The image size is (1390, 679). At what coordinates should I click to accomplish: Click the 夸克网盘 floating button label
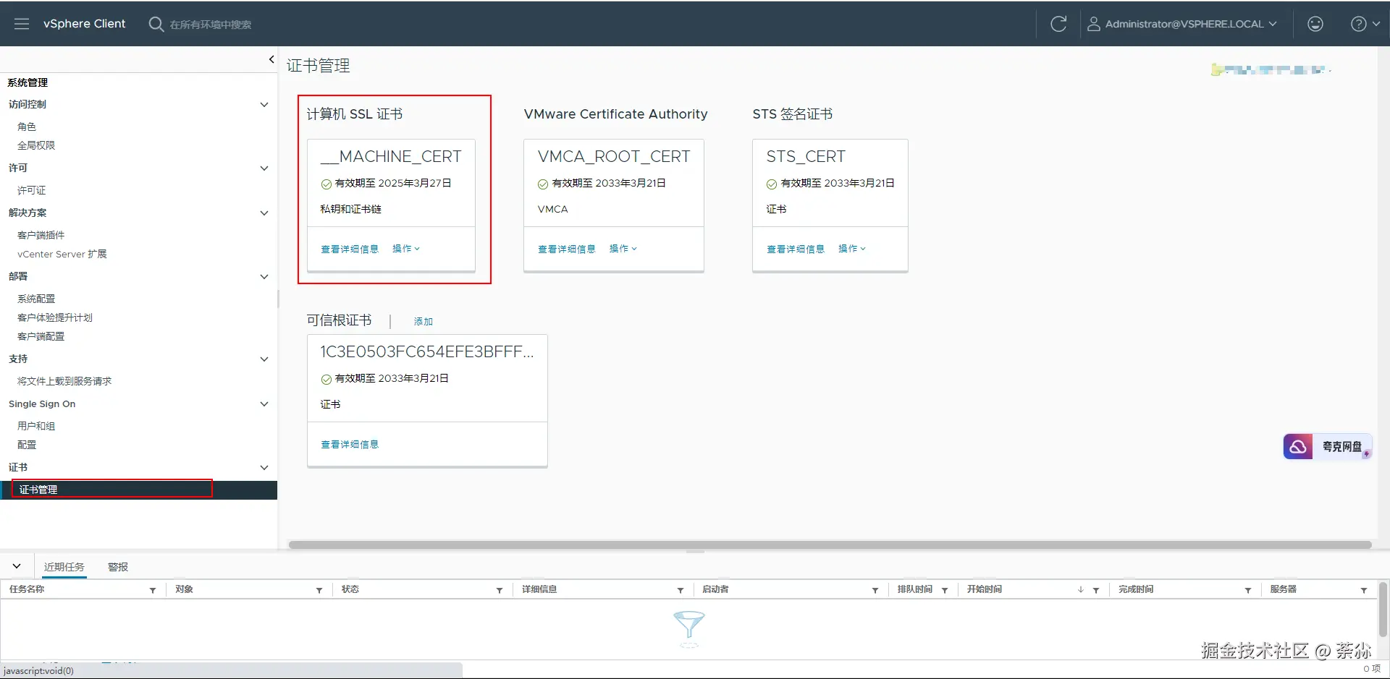(1342, 447)
